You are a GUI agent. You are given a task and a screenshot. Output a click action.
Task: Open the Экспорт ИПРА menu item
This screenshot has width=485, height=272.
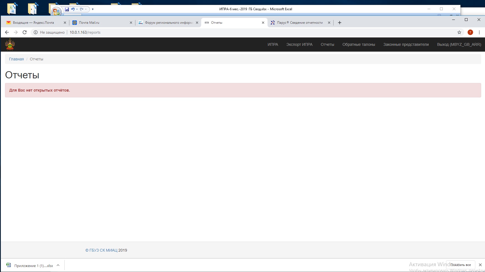pos(299,44)
